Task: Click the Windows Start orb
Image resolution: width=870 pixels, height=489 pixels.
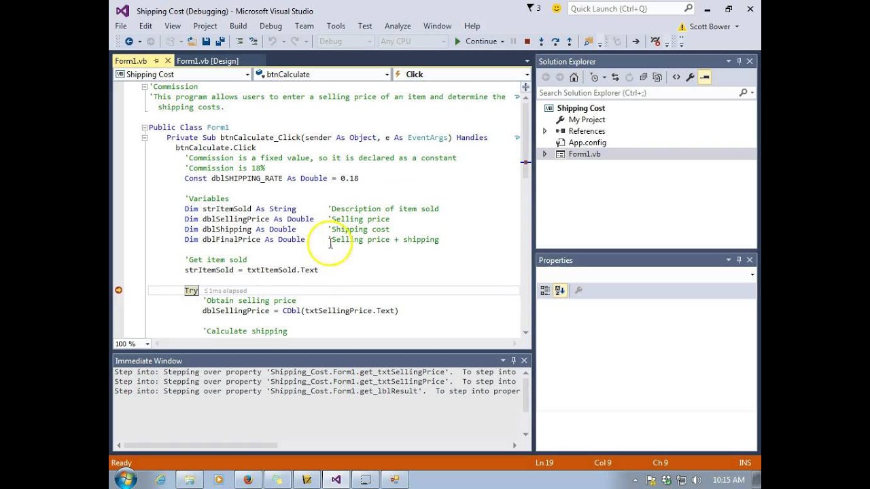Action: (125, 479)
